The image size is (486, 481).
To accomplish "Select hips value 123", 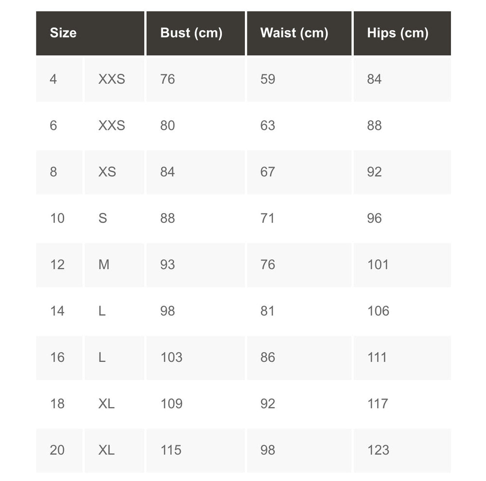I will click(x=378, y=450).
